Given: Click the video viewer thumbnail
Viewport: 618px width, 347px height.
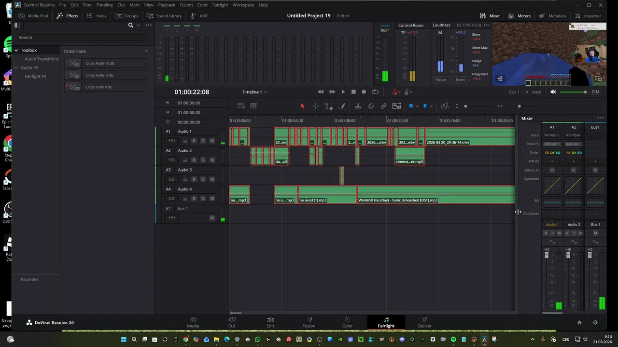Looking at the screenshot, I should (x=549, y=54).
